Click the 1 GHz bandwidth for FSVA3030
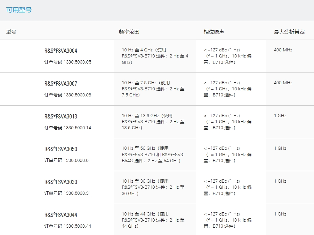314x235 pixels. [x=280, y=181]
